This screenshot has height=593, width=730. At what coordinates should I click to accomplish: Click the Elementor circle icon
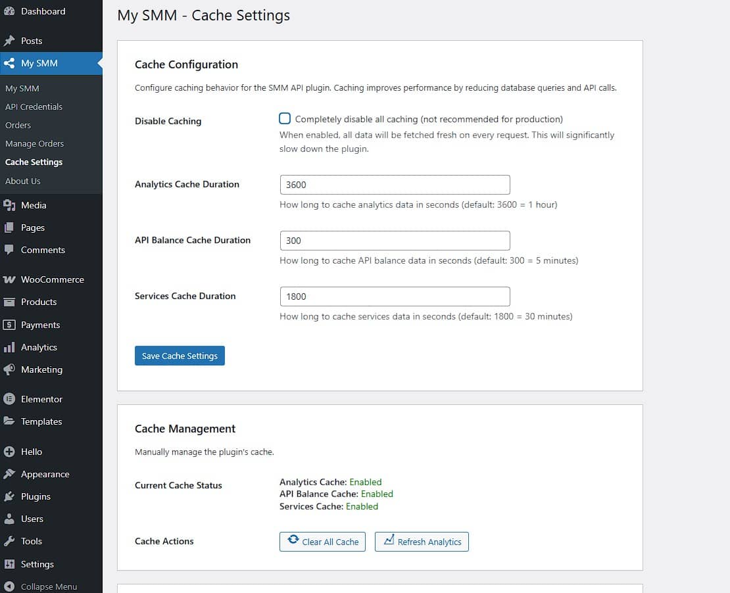pyautogui.click(x=9, y=399)
